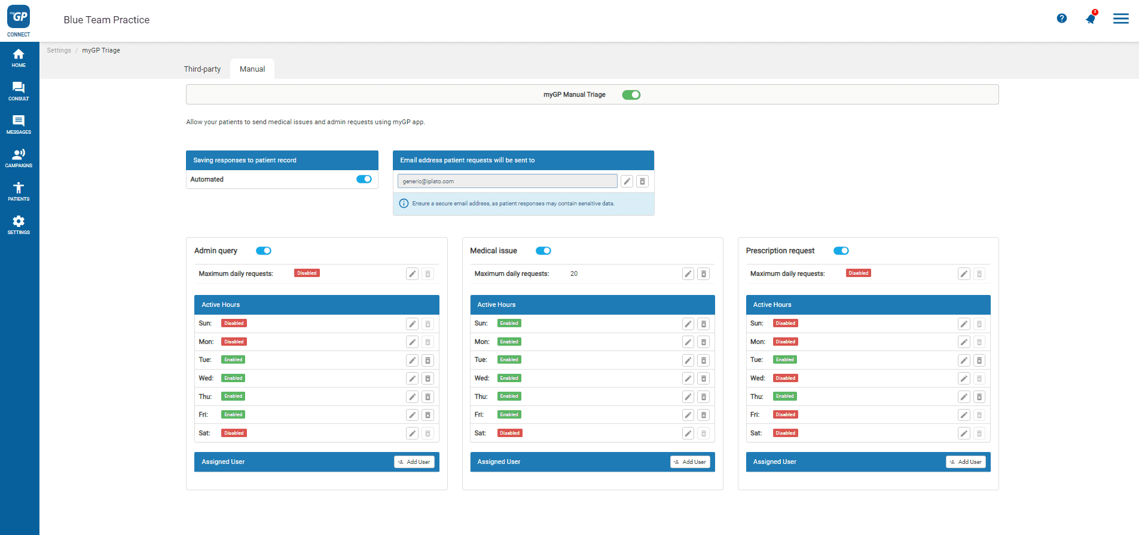
Task: Delete Admin query Wednesday hours
Action: (428, 379)
